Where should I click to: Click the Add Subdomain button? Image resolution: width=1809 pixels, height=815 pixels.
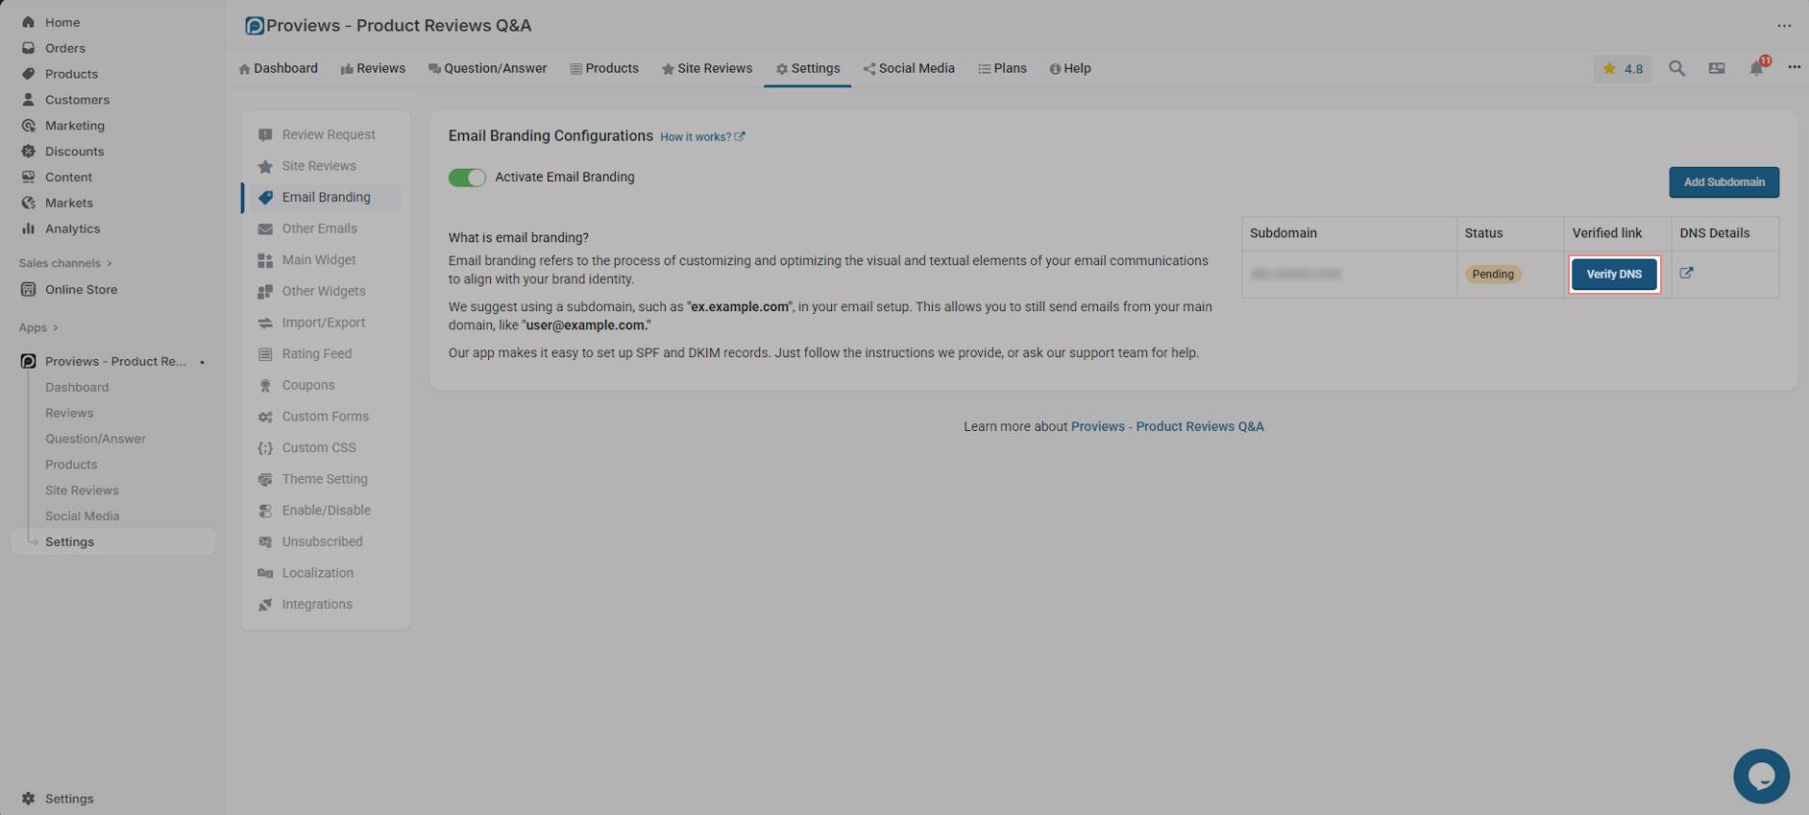point(1723,182)
